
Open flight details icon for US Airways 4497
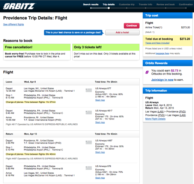click(89, 142)
